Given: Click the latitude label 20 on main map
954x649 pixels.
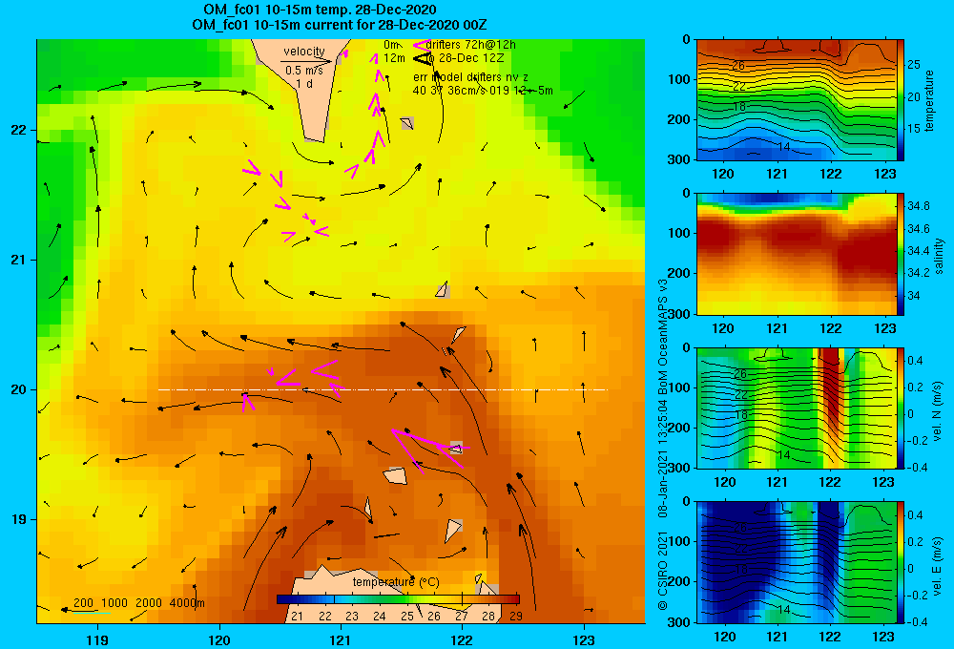Looking at the screenshot, I should (x=19, y=389).
